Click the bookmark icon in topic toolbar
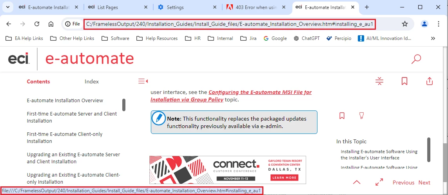448x195 pixels. pos(404,81)
